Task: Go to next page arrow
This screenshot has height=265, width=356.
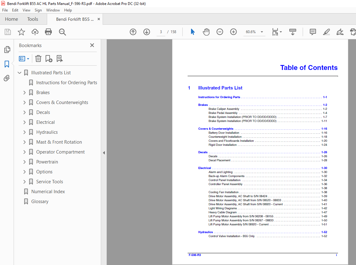Action: point(147,32)
